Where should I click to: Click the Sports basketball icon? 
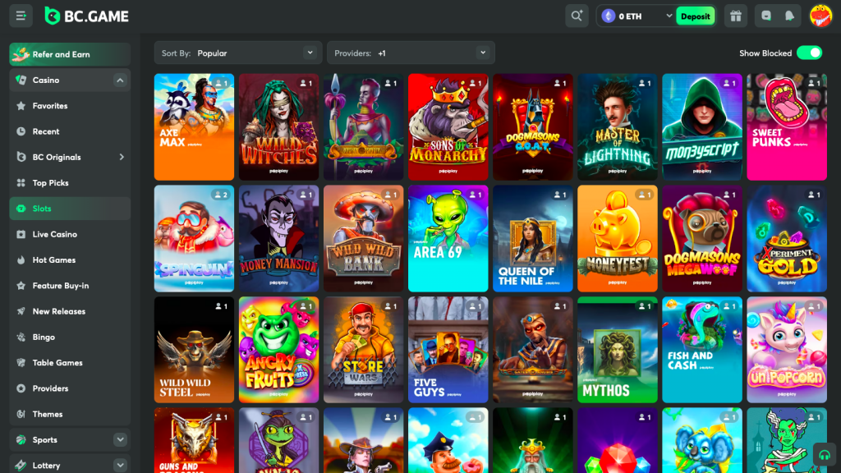click(21, 440)
